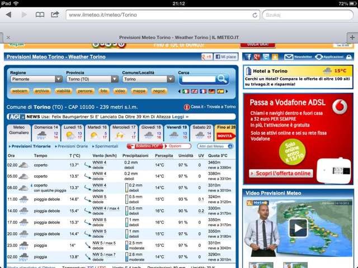Select the Spanish flag language icon
Viewport: 358px width, 268px height.
tap(220, 91)
